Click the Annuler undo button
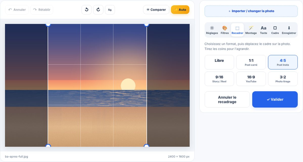The width and height of the screenshot is (303, 162). [17, 10]
